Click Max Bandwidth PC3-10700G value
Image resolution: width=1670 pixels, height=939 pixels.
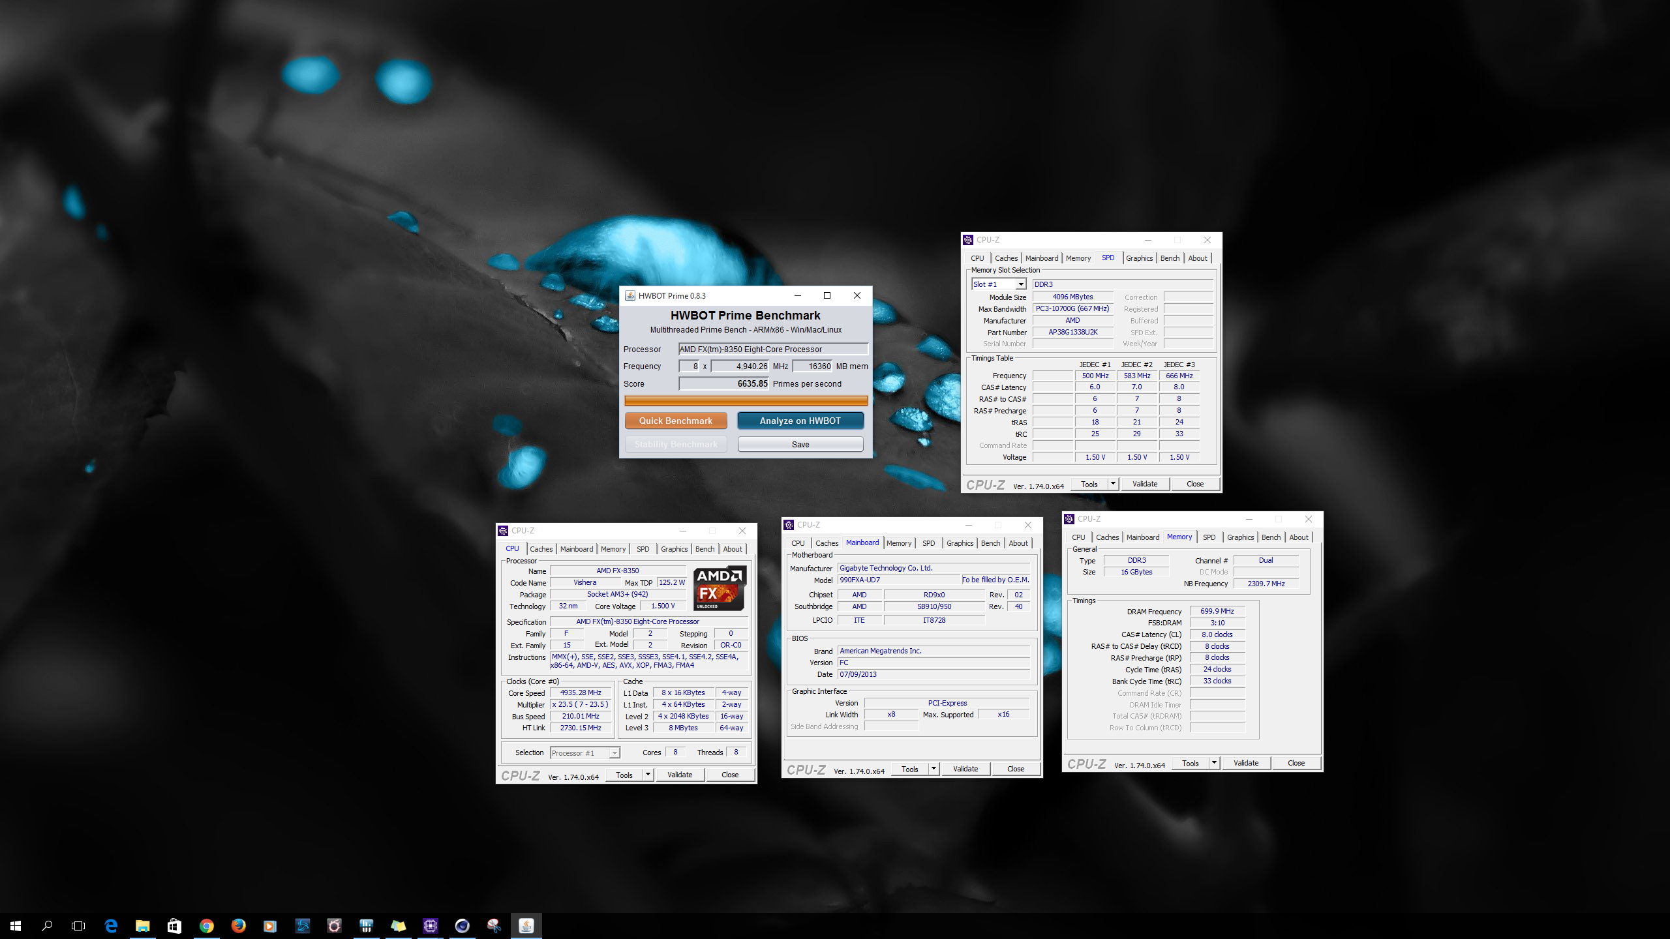coord(1073,308)
